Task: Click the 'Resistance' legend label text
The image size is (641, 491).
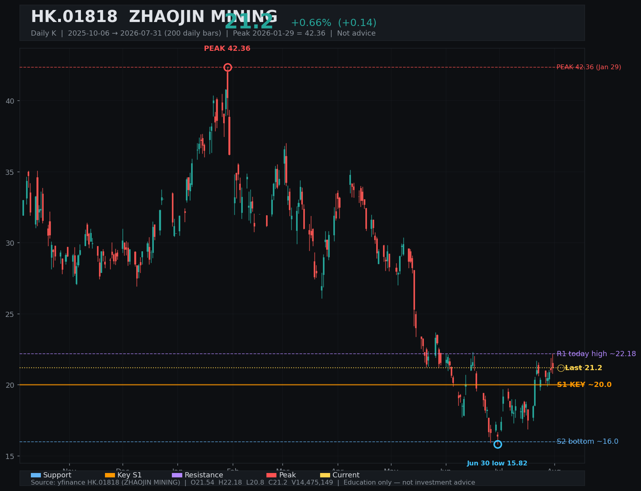Action: point(204,475)
